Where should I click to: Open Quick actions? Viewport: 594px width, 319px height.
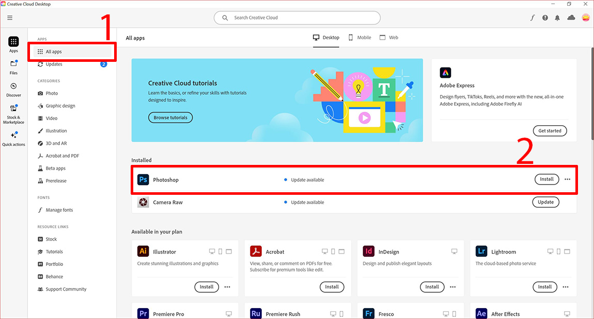pos(13,139)
